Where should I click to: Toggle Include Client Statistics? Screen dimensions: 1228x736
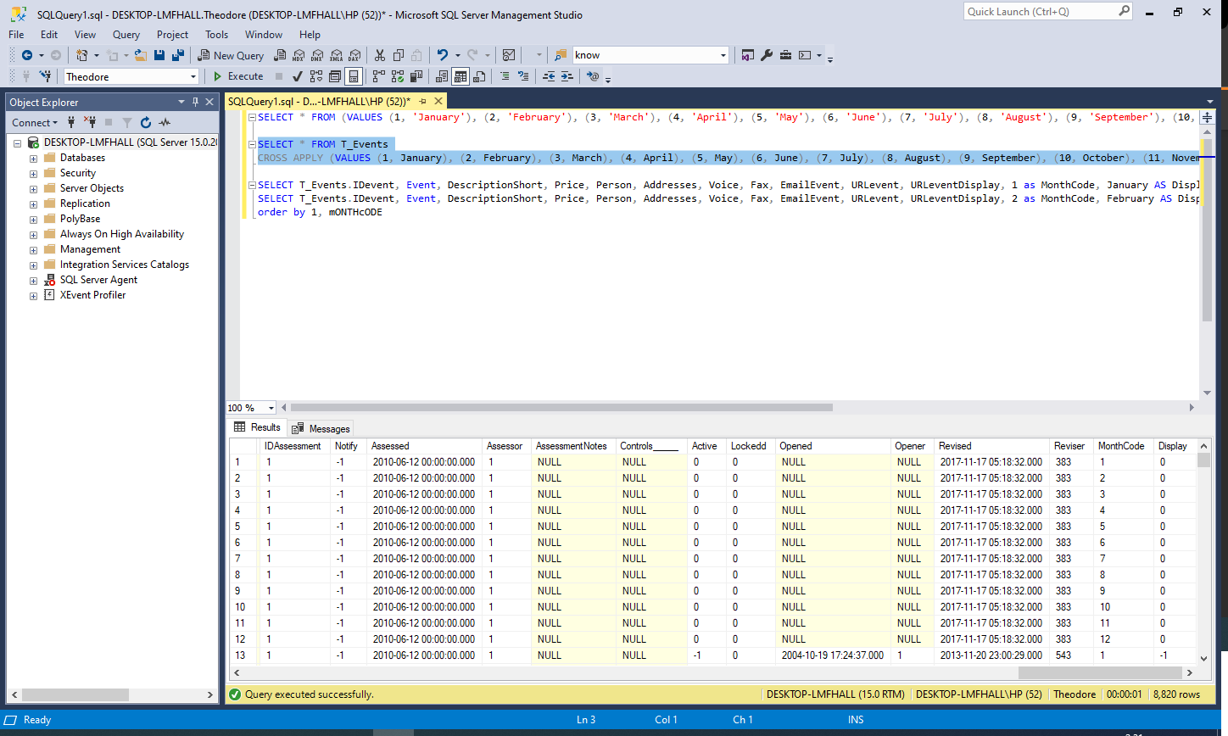tap(416, 76)
